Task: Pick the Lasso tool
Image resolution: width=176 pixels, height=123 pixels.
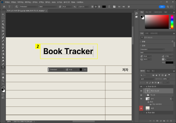Action: point(3,21)
